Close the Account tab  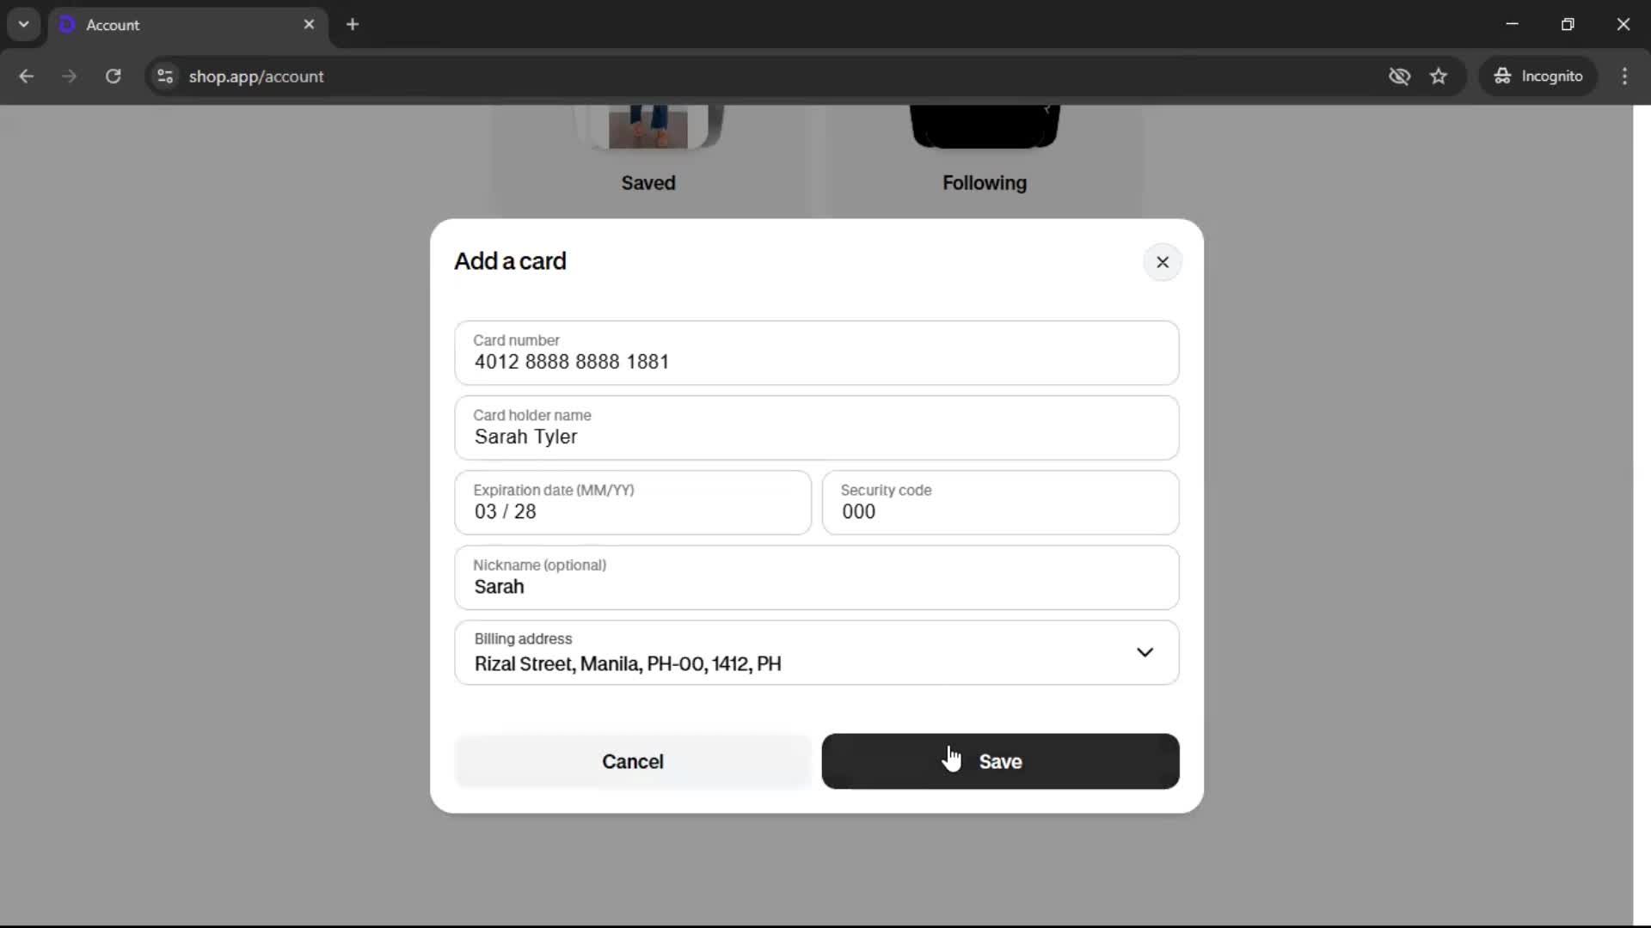tap(309, 24)
